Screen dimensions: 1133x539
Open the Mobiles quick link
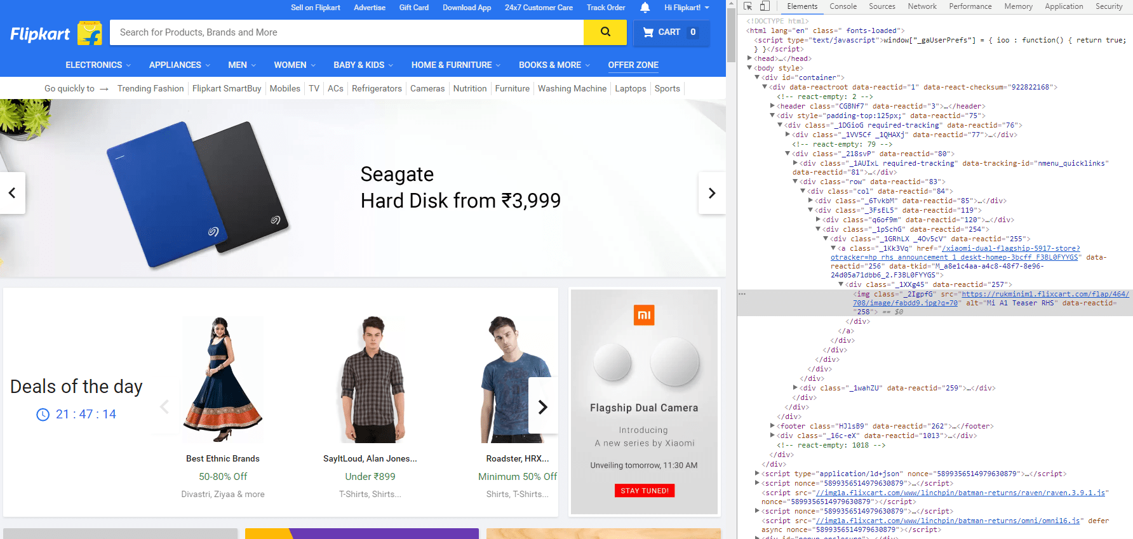(285, 88)
